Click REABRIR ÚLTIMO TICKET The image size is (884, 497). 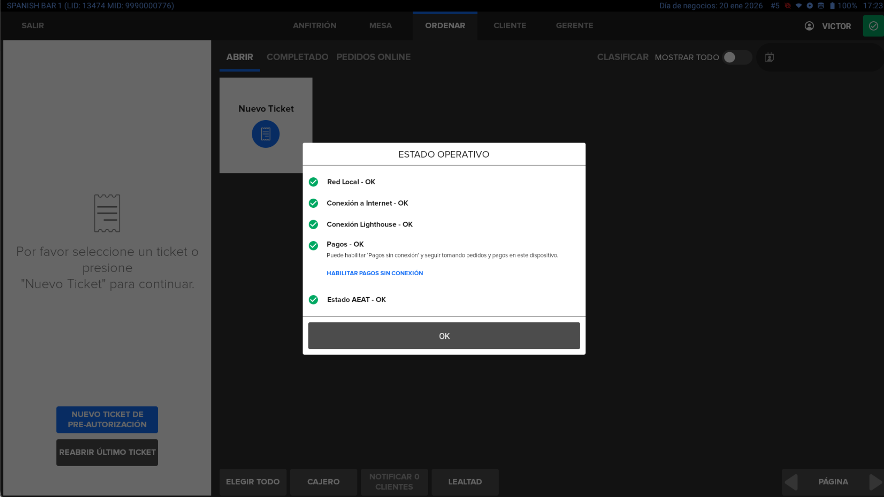tap(107, 452)
